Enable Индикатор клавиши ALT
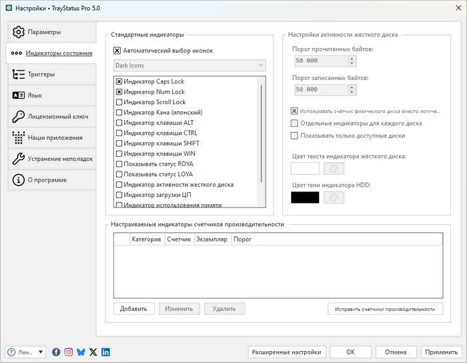Screen dimensions: 467x363 [119, 123]
